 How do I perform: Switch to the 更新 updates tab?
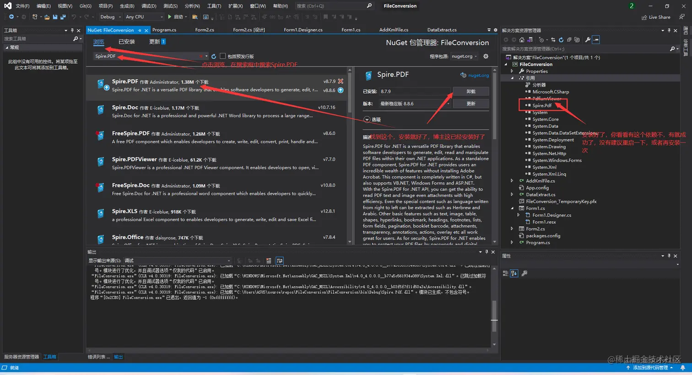[x=157, y=42]
